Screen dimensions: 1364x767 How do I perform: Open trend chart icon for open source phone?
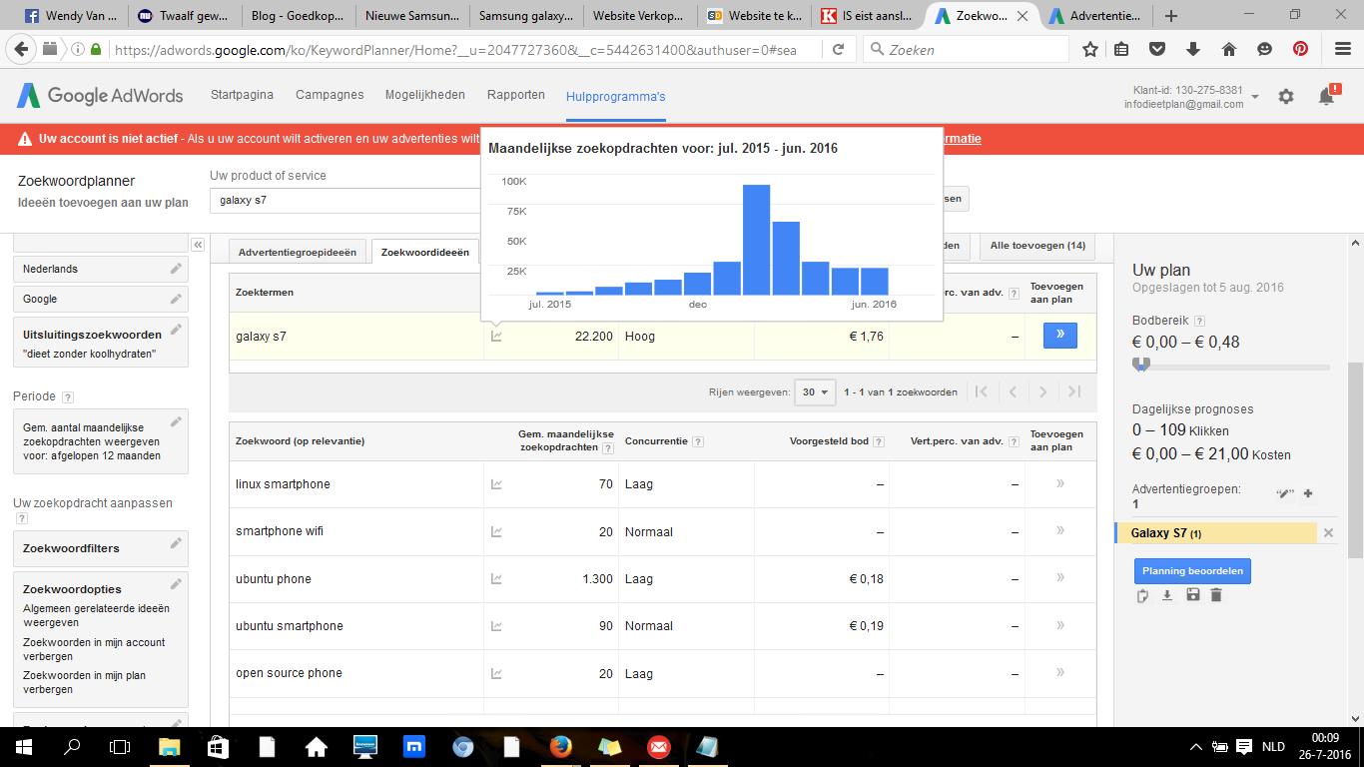point(496,674)
